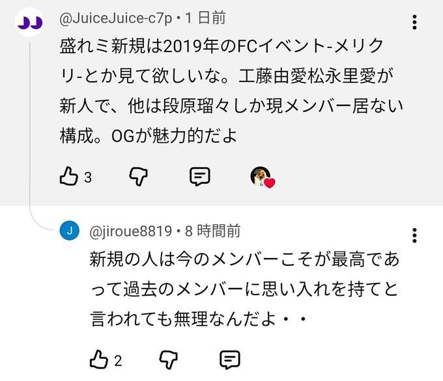
Task: Dislike the @JuiceJuice-c7p comment
Action: (138, 177)
